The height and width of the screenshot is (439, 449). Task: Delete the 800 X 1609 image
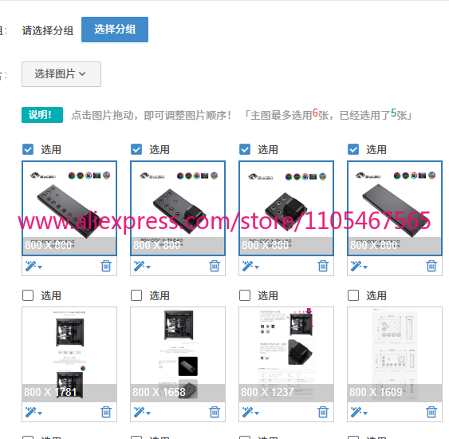click(431, 412)
